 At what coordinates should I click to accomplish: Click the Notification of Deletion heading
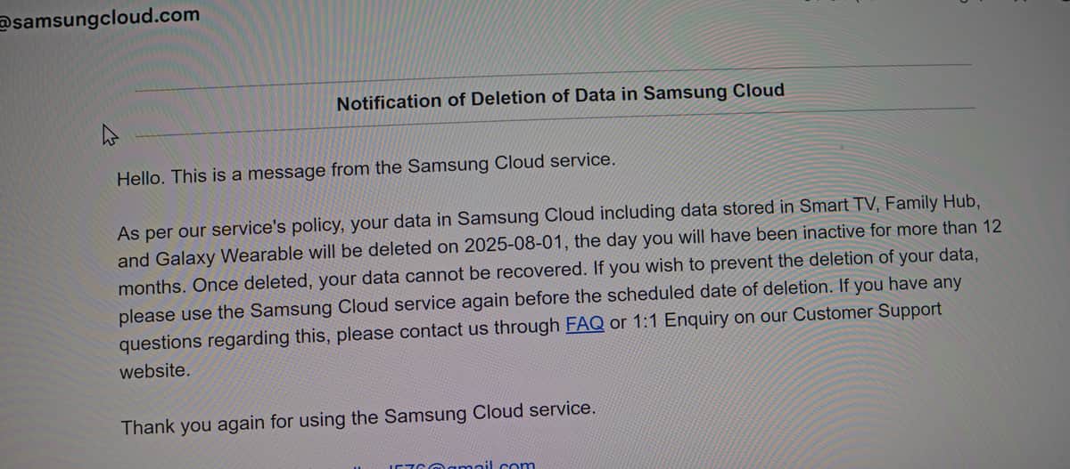(561, 96)
